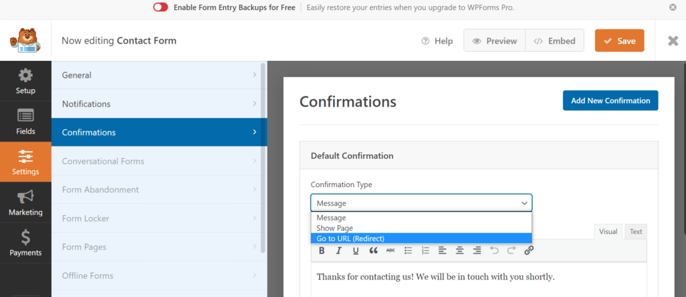This screenshot has width=686, height=297.
Task: Click the 'Now editing Contact Form' title
Action: [119, 41]
